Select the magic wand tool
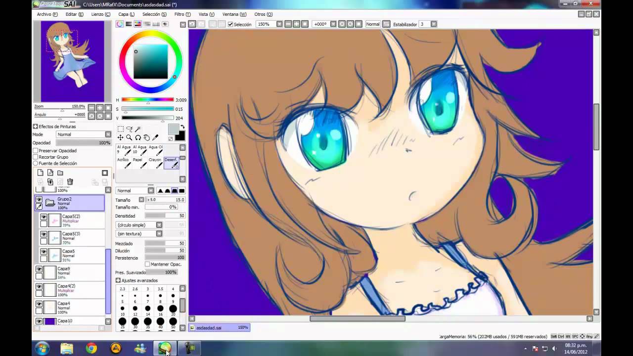Screen dimensions: 633x356 click(x=138, y=129)
